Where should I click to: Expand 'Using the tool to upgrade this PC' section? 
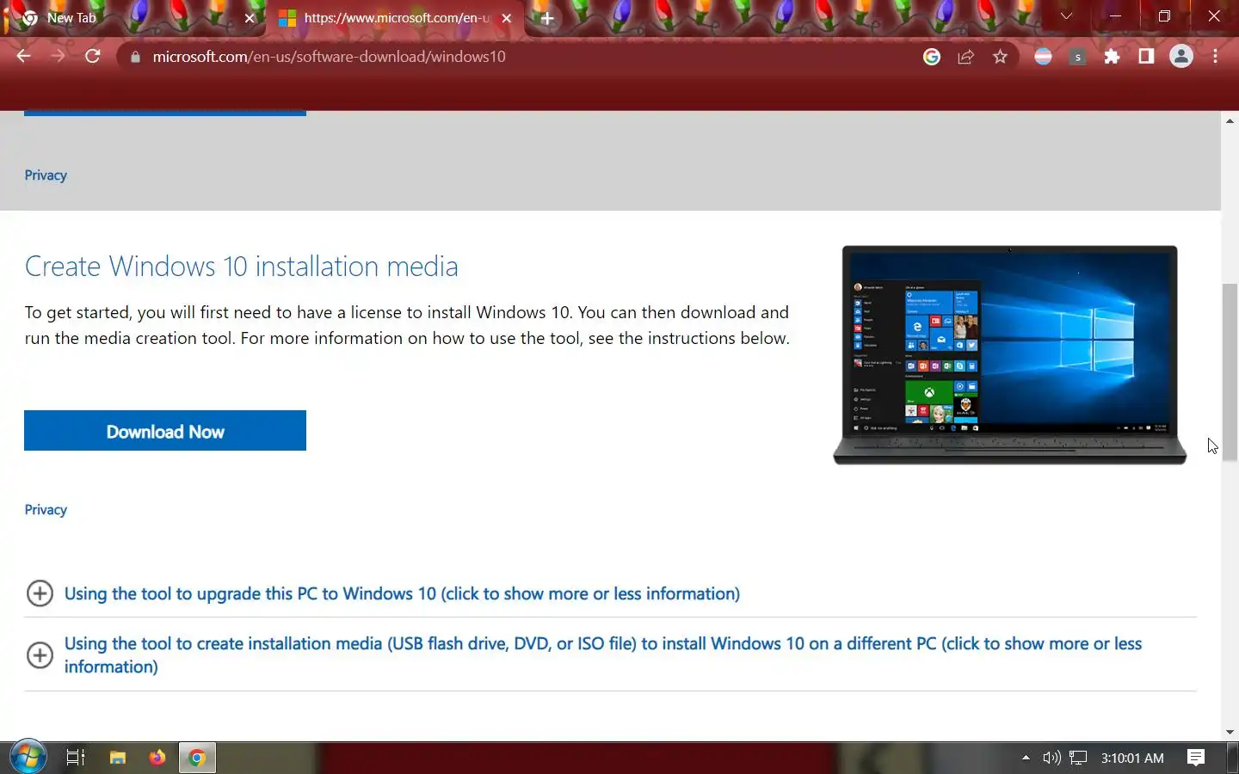[x=402, y=593]
